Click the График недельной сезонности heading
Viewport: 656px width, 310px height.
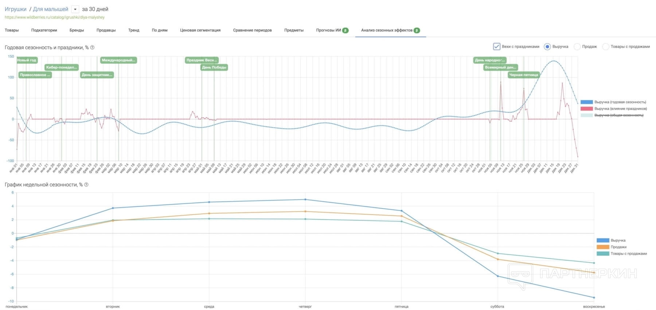pyautogui.click(x=44, y=185)
